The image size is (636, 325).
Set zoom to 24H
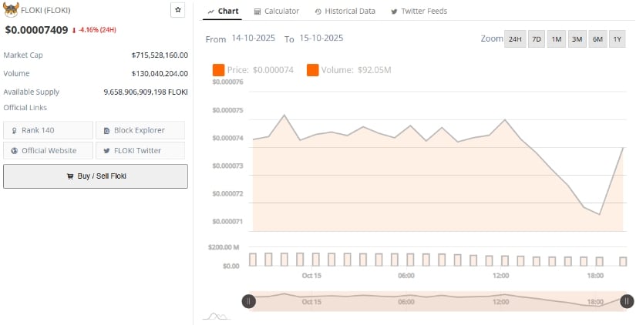[x=514, y=39]
